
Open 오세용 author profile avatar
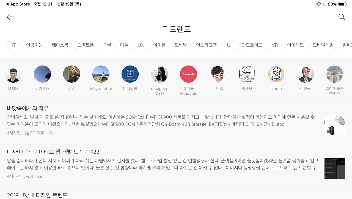coord(13,74)
